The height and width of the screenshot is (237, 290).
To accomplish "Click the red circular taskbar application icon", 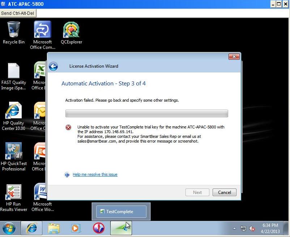I will pyautogui.click(x=99, y=228).
